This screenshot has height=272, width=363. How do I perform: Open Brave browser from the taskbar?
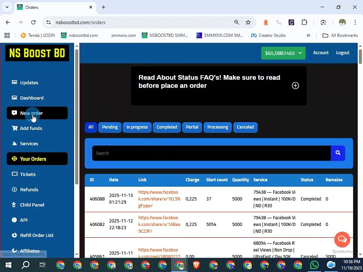(196, 265)
